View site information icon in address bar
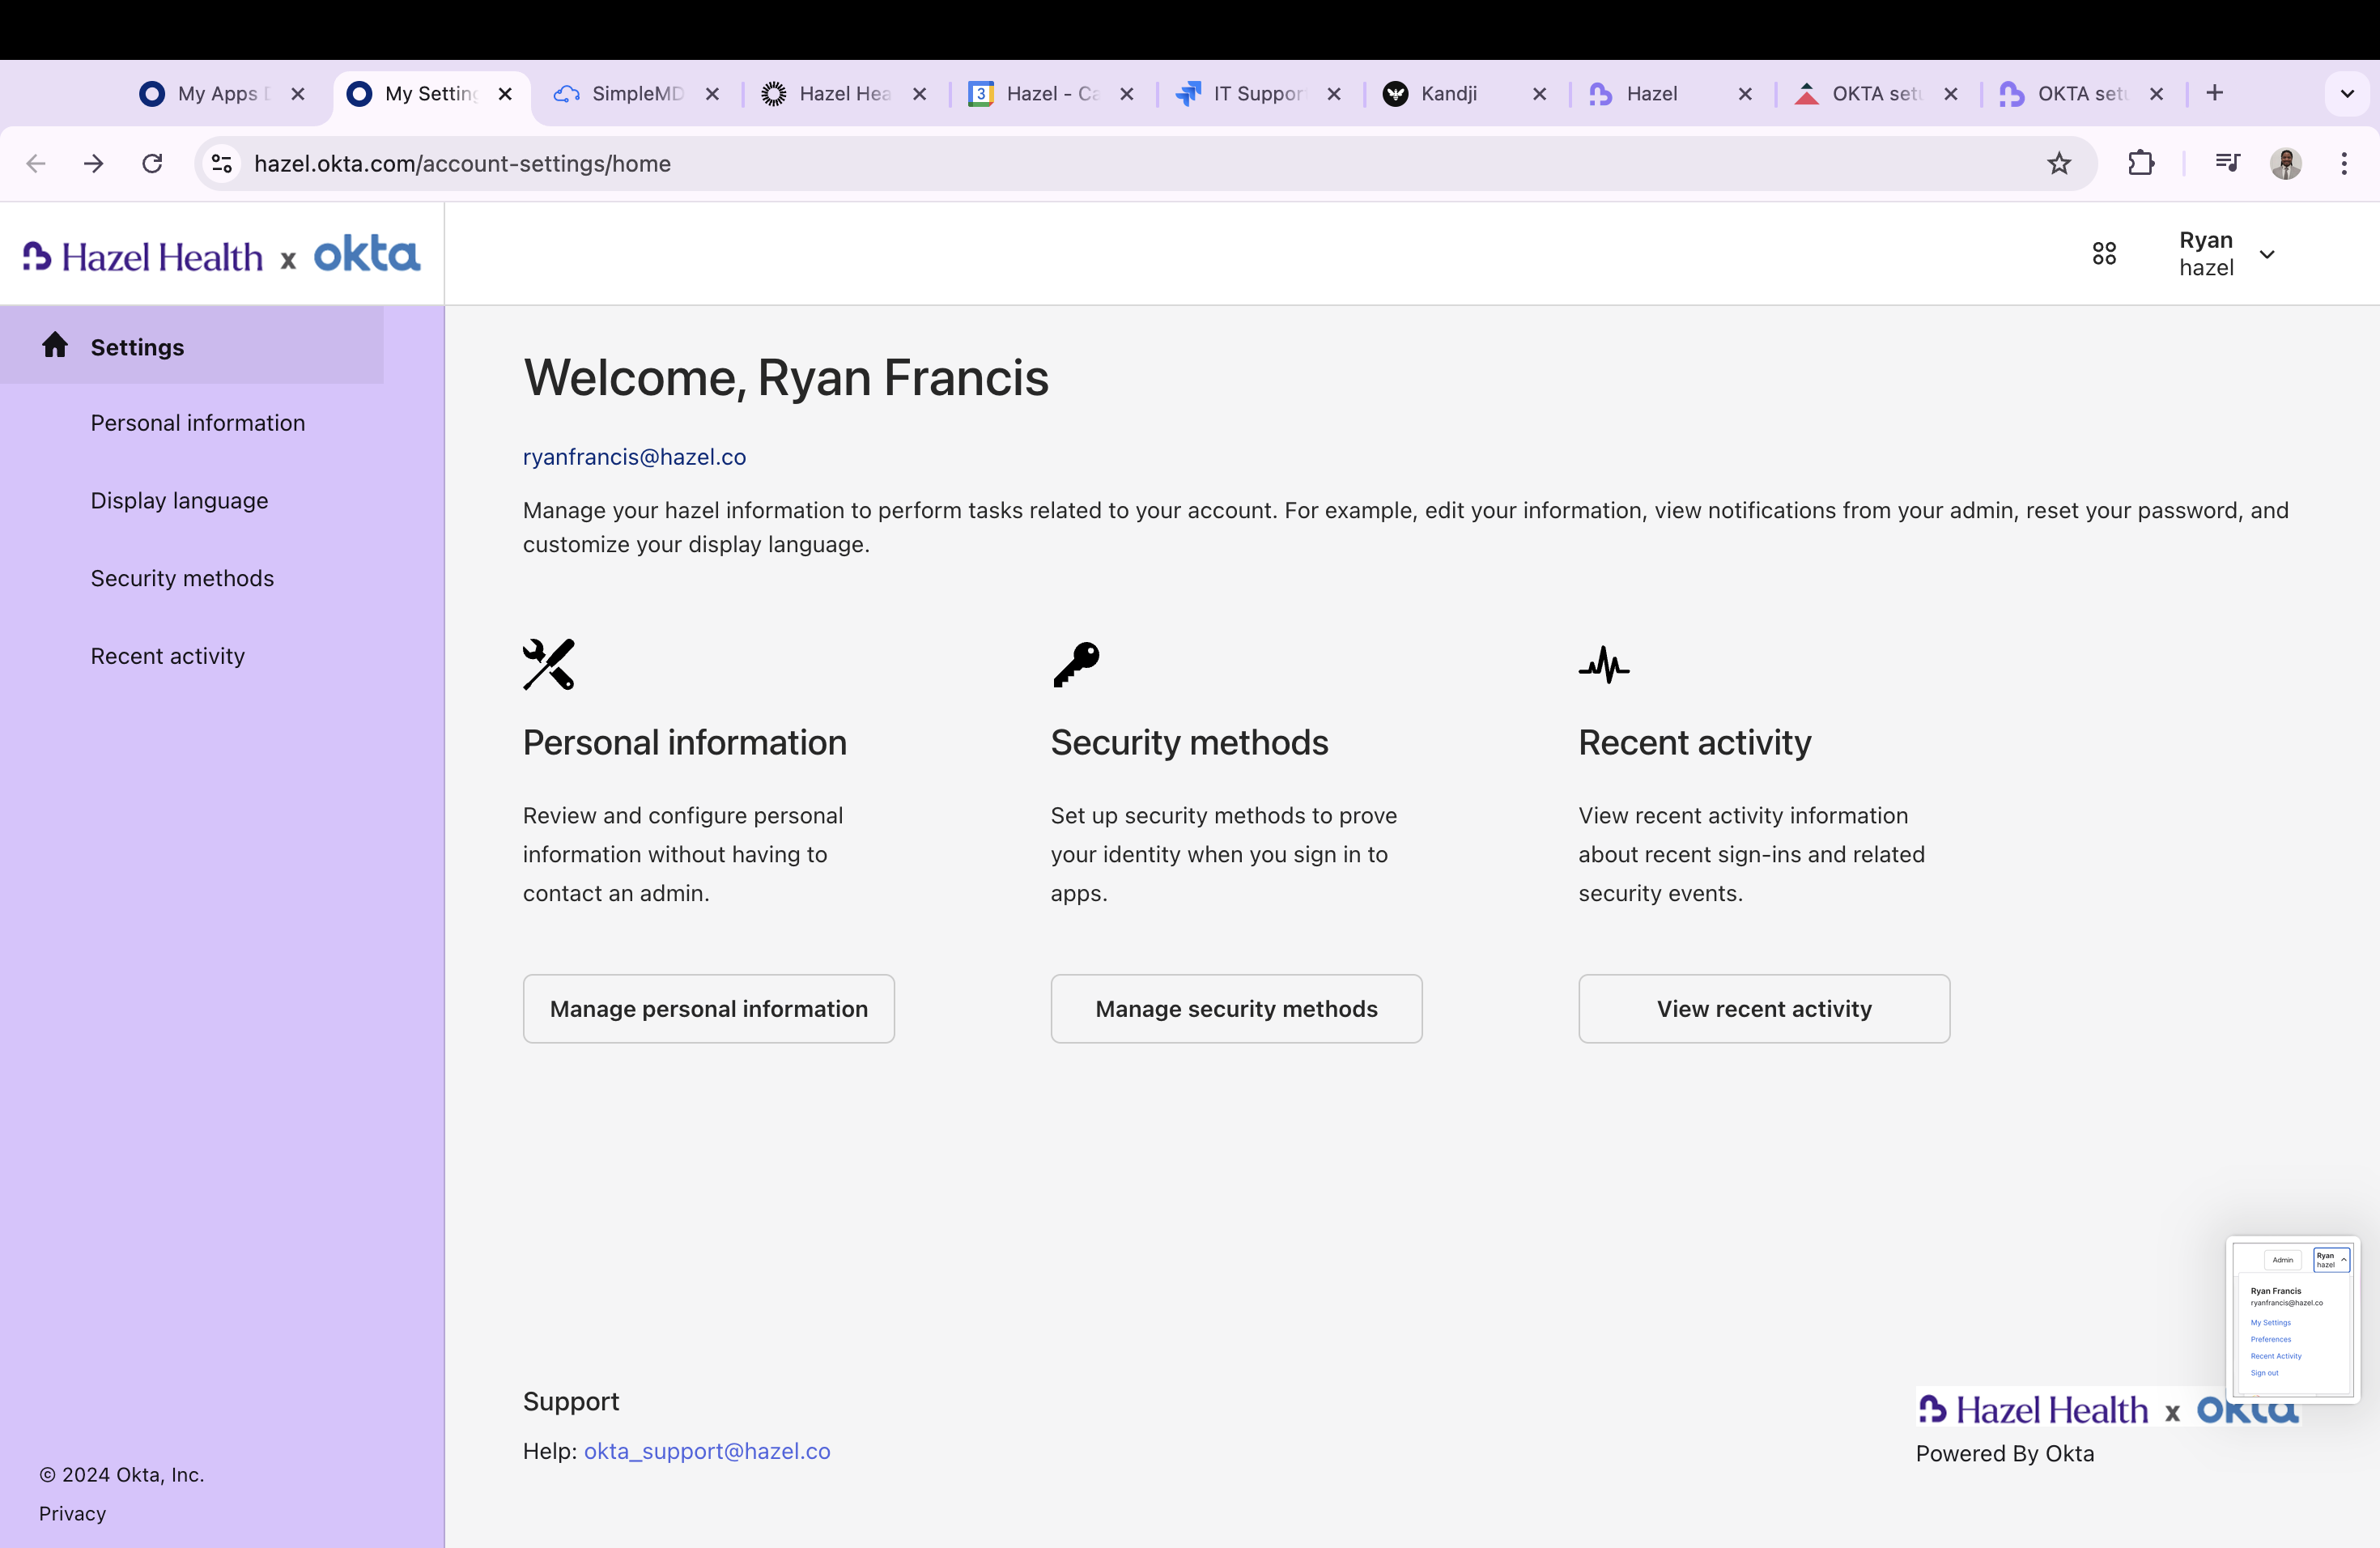2380x1548 pixels. tap(221, 163)
